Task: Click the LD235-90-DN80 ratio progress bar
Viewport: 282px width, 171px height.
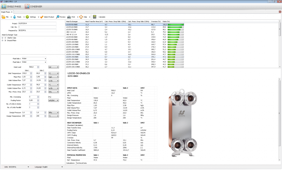Action: pyautogui.click(x=176, y=39)
